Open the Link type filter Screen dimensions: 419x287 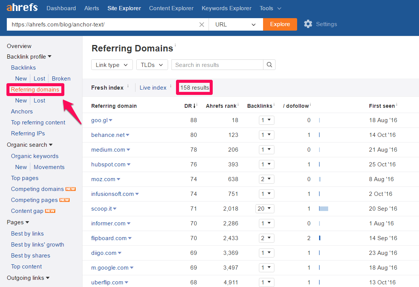tap(112, 65)
